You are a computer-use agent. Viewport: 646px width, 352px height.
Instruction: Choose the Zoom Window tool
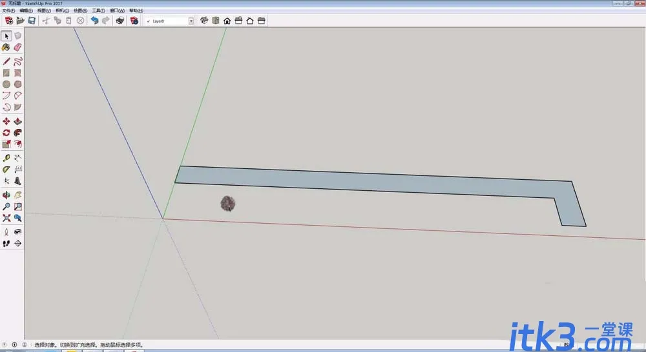(17, 206)
